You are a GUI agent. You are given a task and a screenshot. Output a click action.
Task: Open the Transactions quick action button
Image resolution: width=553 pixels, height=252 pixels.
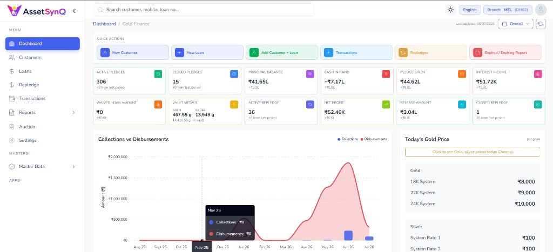(x=356, y=52)
